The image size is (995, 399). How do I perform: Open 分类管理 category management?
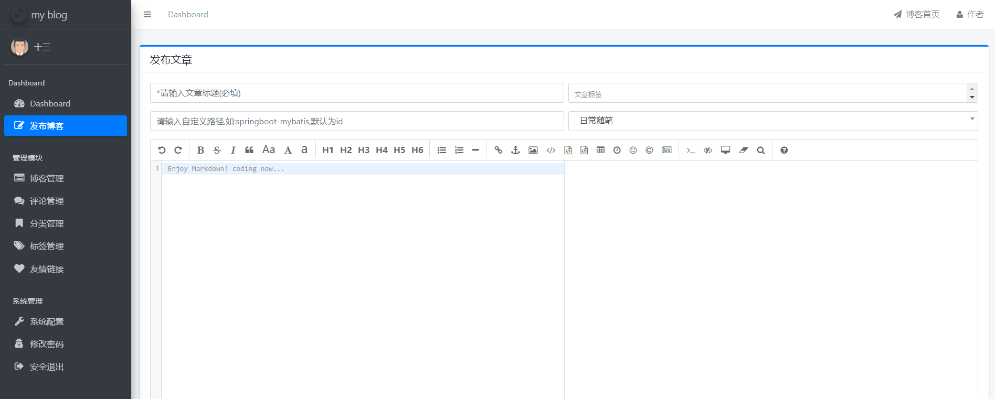(66, 223)
